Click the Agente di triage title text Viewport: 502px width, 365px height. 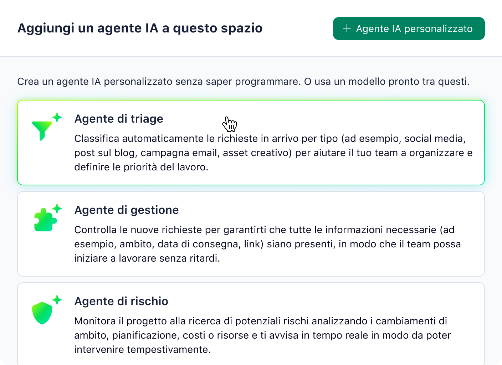[x=119, y=119]
